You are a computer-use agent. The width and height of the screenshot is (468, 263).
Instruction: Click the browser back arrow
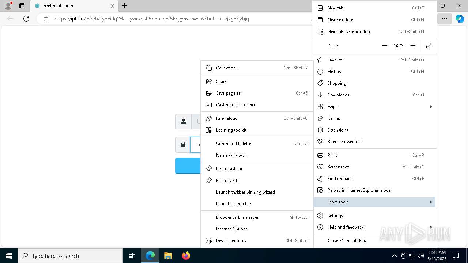[x=10, y=18]
